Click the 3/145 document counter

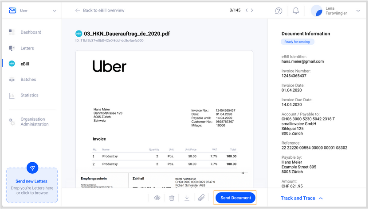[x=235, y=10]
